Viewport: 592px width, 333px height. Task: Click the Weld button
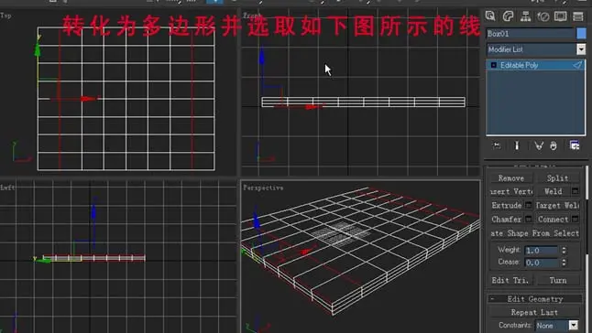pyautogui.click(x=554, y=191)
